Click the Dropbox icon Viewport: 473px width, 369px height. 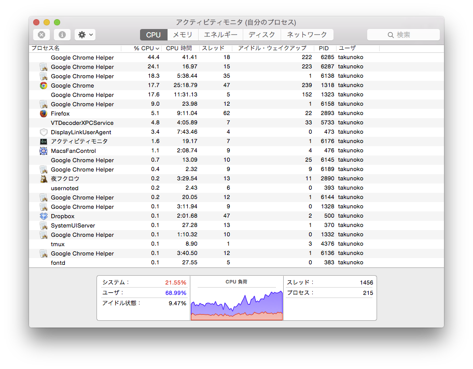pos(44,216)
